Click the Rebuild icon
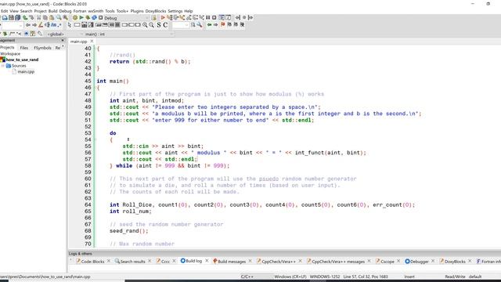The height and width of the screenshot is (282, 501). tap(94, 17)
